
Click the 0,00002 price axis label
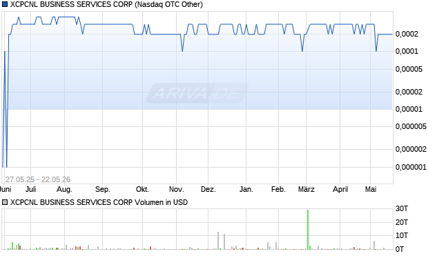pyautogui.click(x=409, y=92)
